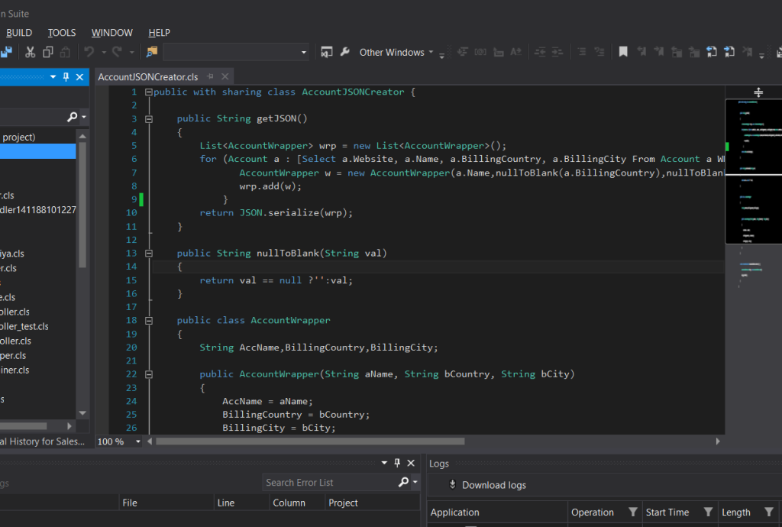Click filter icon on Operation column

[632, 512]
